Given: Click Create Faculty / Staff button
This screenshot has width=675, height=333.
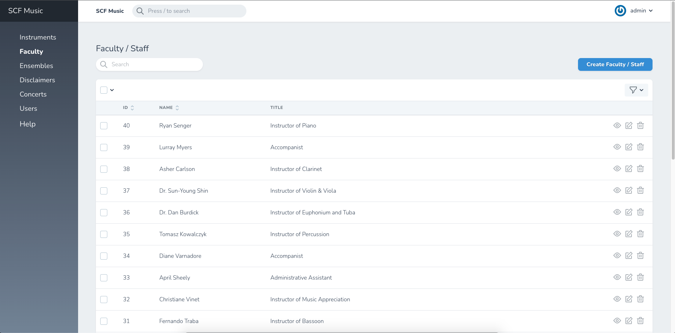Looking at the screenshot, I should 615,64.
